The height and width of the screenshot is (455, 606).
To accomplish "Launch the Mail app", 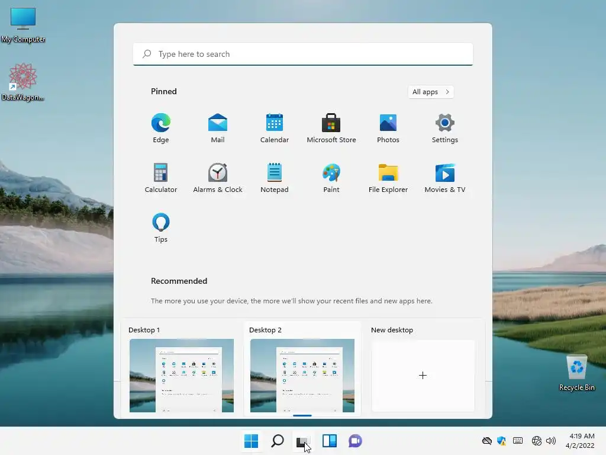I will click(218, 128).
